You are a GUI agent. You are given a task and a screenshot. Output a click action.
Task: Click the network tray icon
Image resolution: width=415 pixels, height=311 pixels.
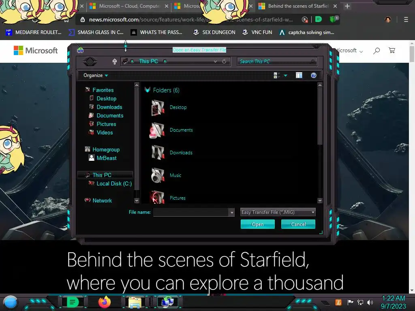pyautogui.click(x=360, y=302)
